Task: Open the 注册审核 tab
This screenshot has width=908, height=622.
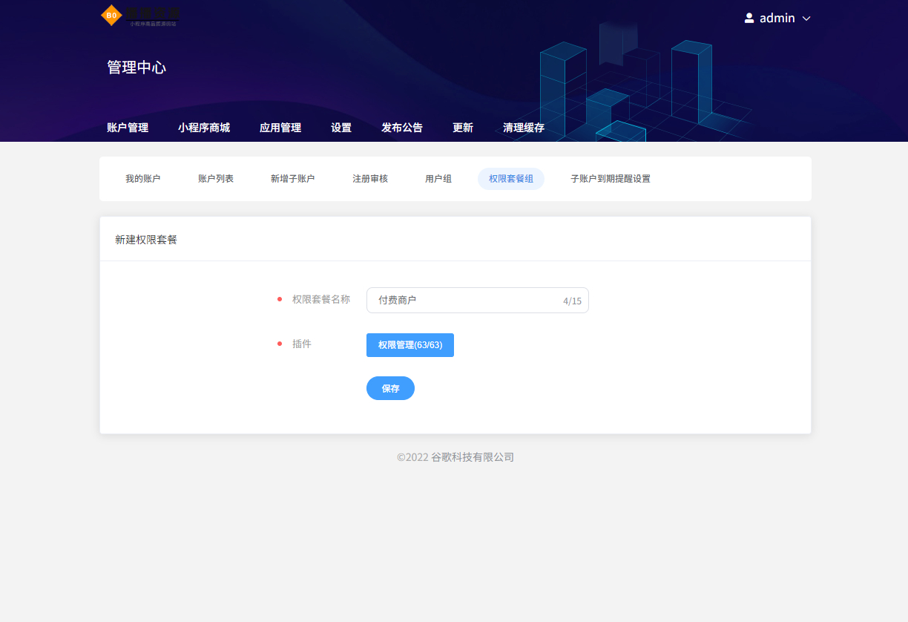Action: pos(370,178)
